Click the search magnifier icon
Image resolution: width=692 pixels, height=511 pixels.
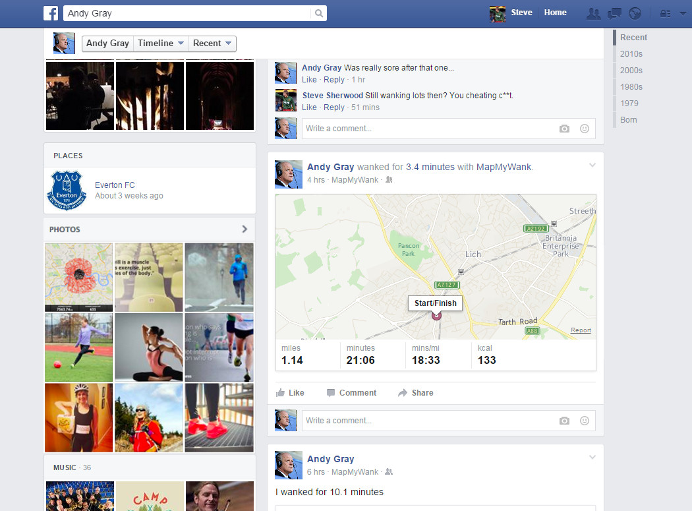[318, 13]
